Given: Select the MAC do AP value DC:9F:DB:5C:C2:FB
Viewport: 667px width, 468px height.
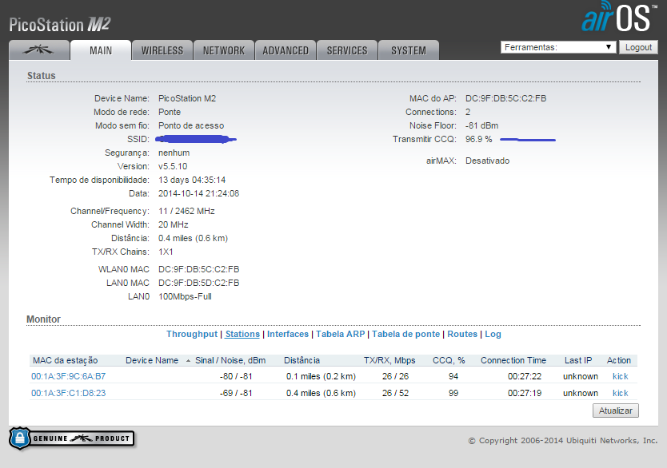Looking at the screenshot, I should pos(505,98).
